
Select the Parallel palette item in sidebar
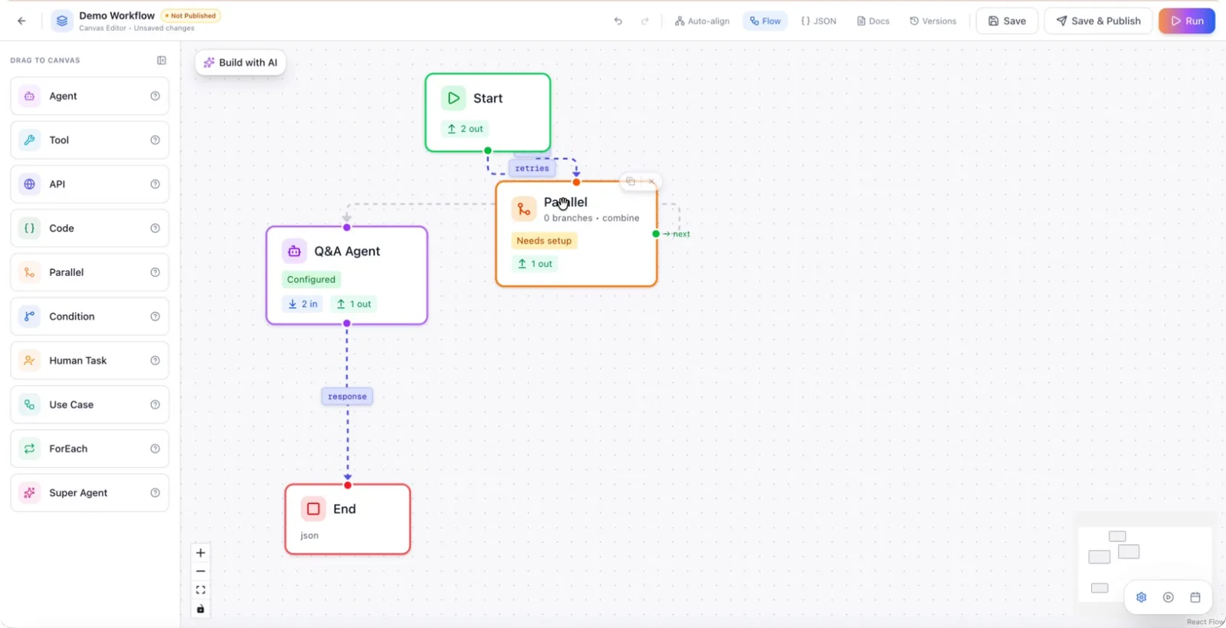(90, 272)
